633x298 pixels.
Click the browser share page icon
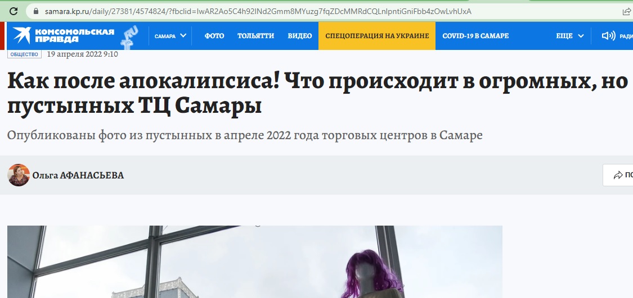627,11
